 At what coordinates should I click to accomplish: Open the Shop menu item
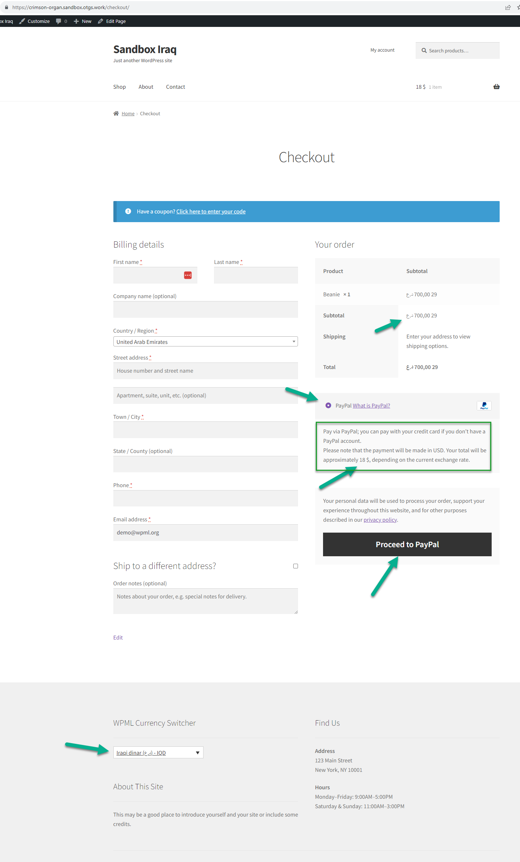[120, 87]
